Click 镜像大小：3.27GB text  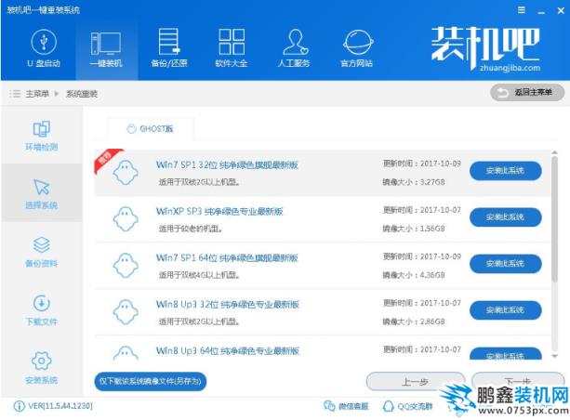point(414,182)
